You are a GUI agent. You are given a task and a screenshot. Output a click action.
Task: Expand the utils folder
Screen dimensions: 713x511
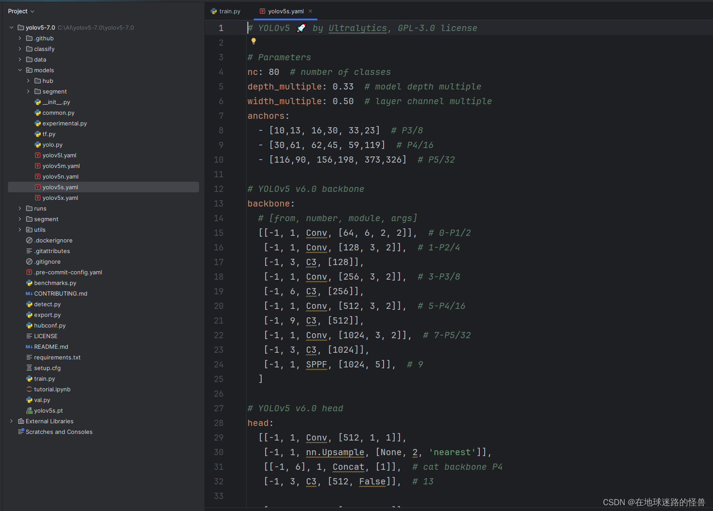(20, 230)
